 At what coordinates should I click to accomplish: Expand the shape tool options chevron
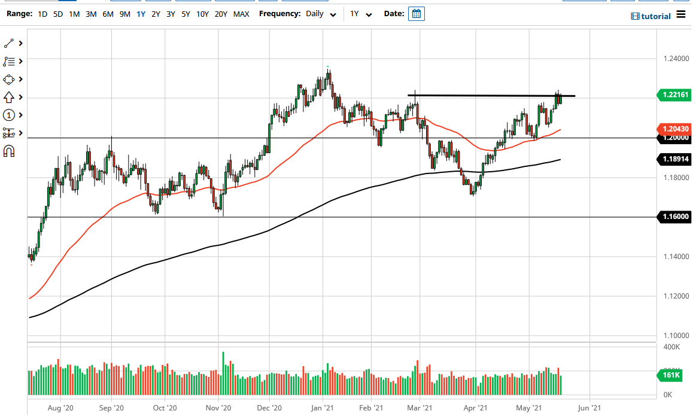point(20,79)
